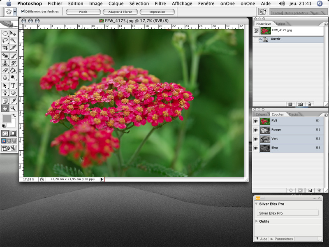Create new document from current history state
329x247 pixels.
pos(290,104)
